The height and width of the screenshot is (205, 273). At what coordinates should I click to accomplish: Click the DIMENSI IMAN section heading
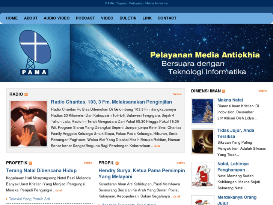[206, 91]
